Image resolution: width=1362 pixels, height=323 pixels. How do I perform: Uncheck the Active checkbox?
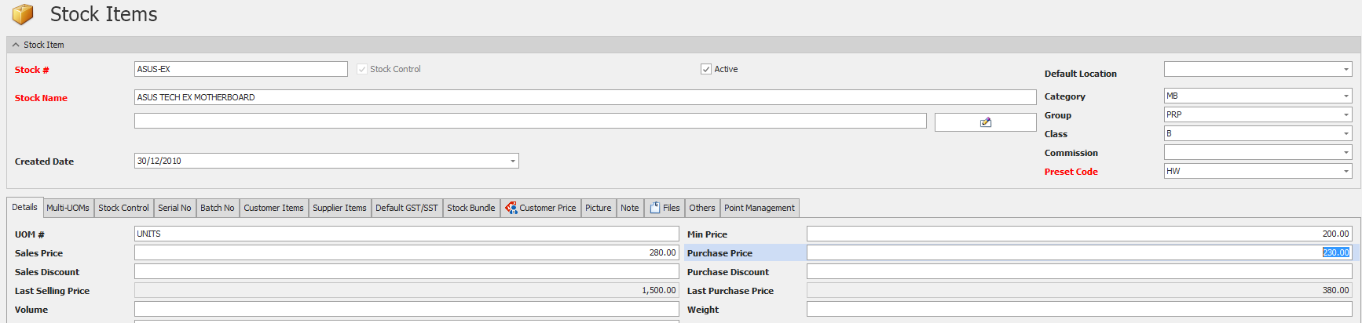click(706, 69)
